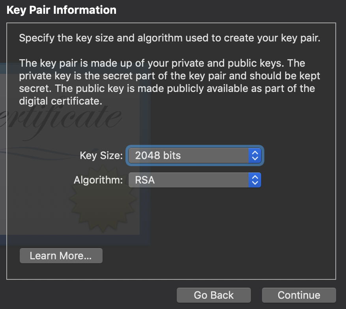Select the "RSA" value text
The width and height of the screenshot is (346, 309).
coord(145,180)
